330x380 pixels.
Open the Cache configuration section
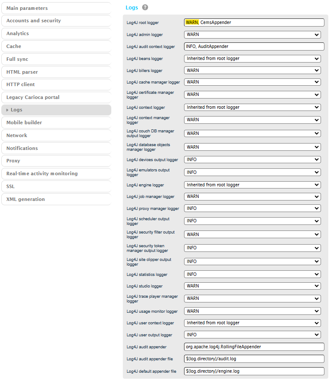pyautogui.click(x=56, y=46)
